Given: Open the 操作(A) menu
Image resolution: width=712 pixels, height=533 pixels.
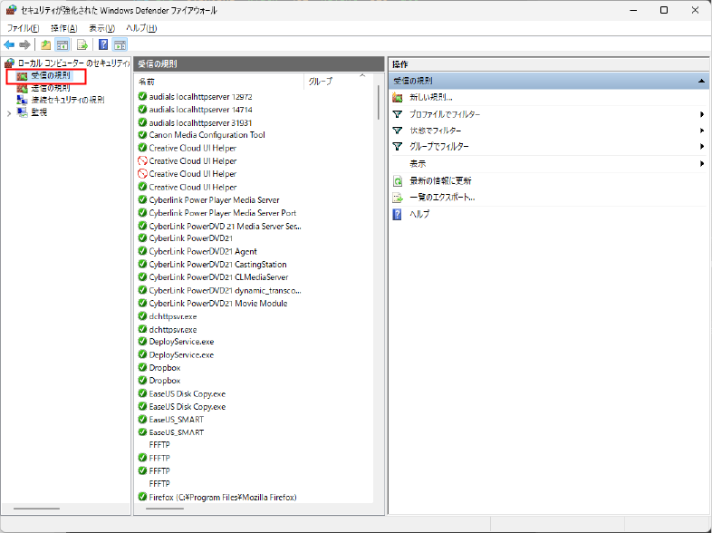Looking at the screenshot, I should point(63,28).
